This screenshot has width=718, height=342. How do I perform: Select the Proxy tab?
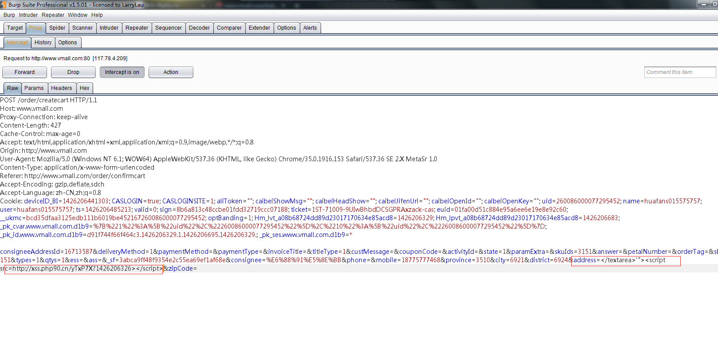point(35,28)
